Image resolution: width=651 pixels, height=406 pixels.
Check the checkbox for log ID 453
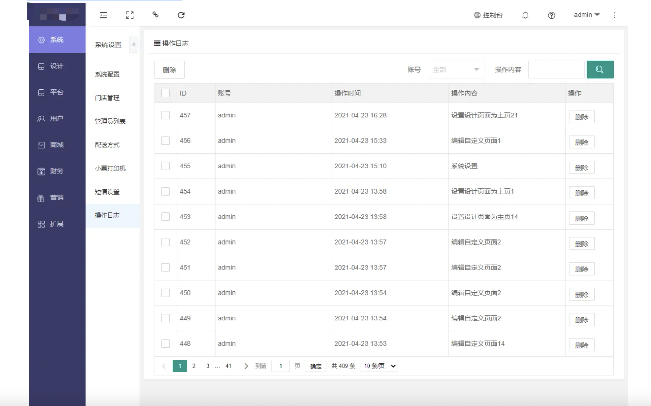point(165,217)
